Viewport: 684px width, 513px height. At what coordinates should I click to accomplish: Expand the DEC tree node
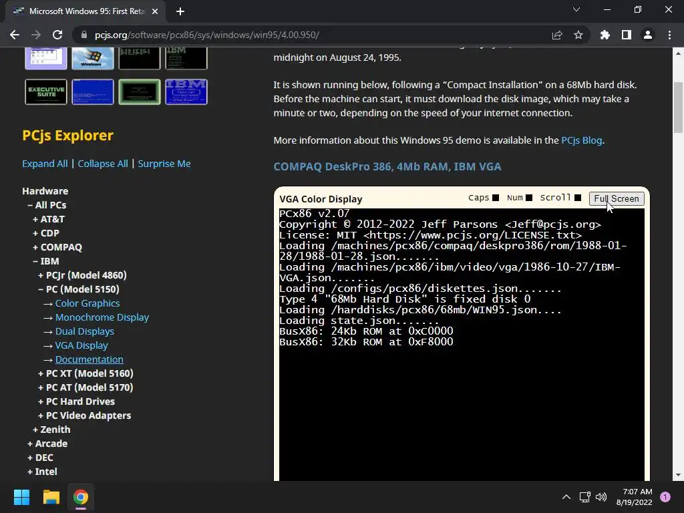pyautogui.click(x=40, y=457)
